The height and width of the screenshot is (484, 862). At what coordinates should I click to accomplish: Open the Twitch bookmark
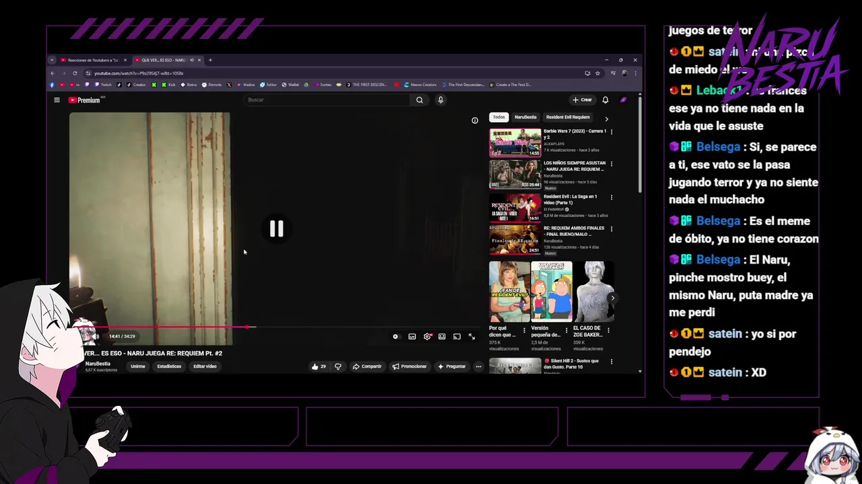click(x=103, y=85)
